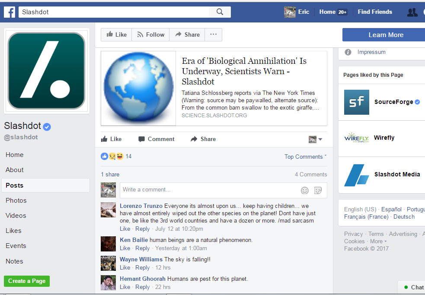Share the Slashdot page

point(187,35)
